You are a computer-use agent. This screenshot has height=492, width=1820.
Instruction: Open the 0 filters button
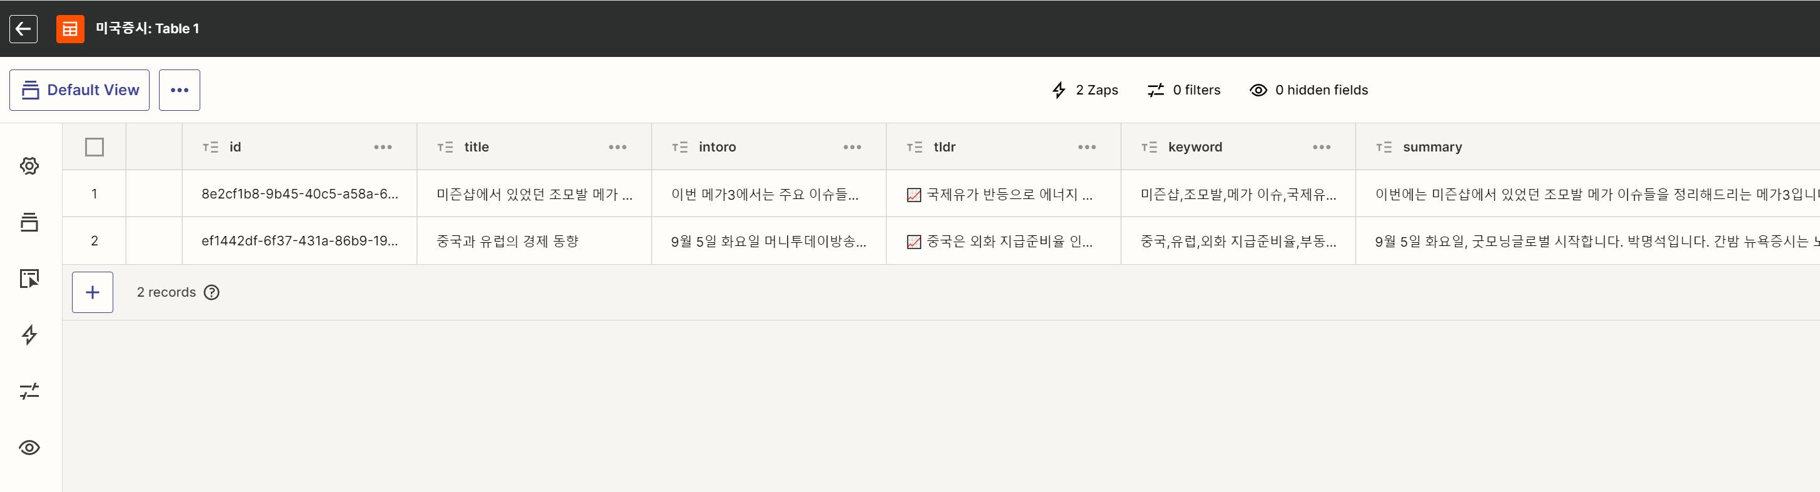click(1184, 91)
